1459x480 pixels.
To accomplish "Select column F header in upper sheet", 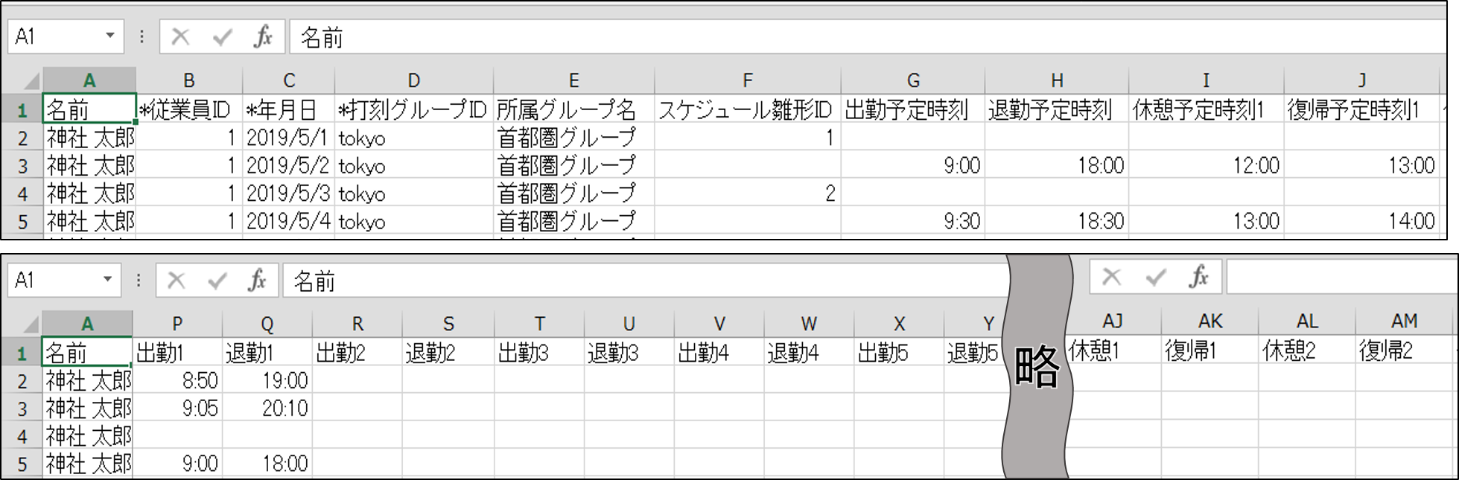I will [x=748, y=80].
